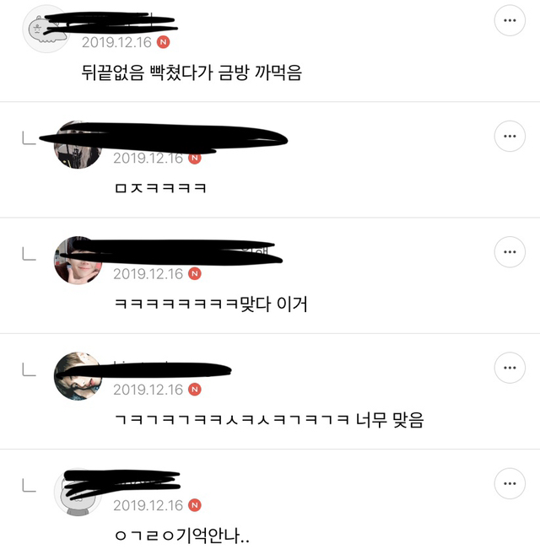View avatar of the 너무 맞음 replier
540x560 pixels.
(78, 376)
